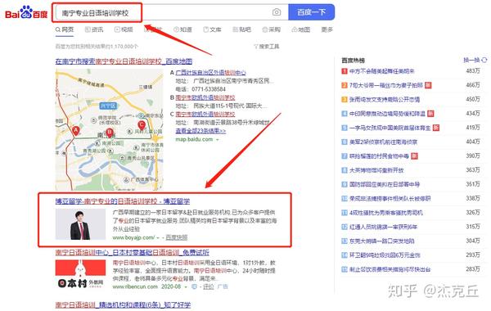Open hot-list item 5 with 419万
Viewport: 491px width, 311px height.
(x=390, y=128)
